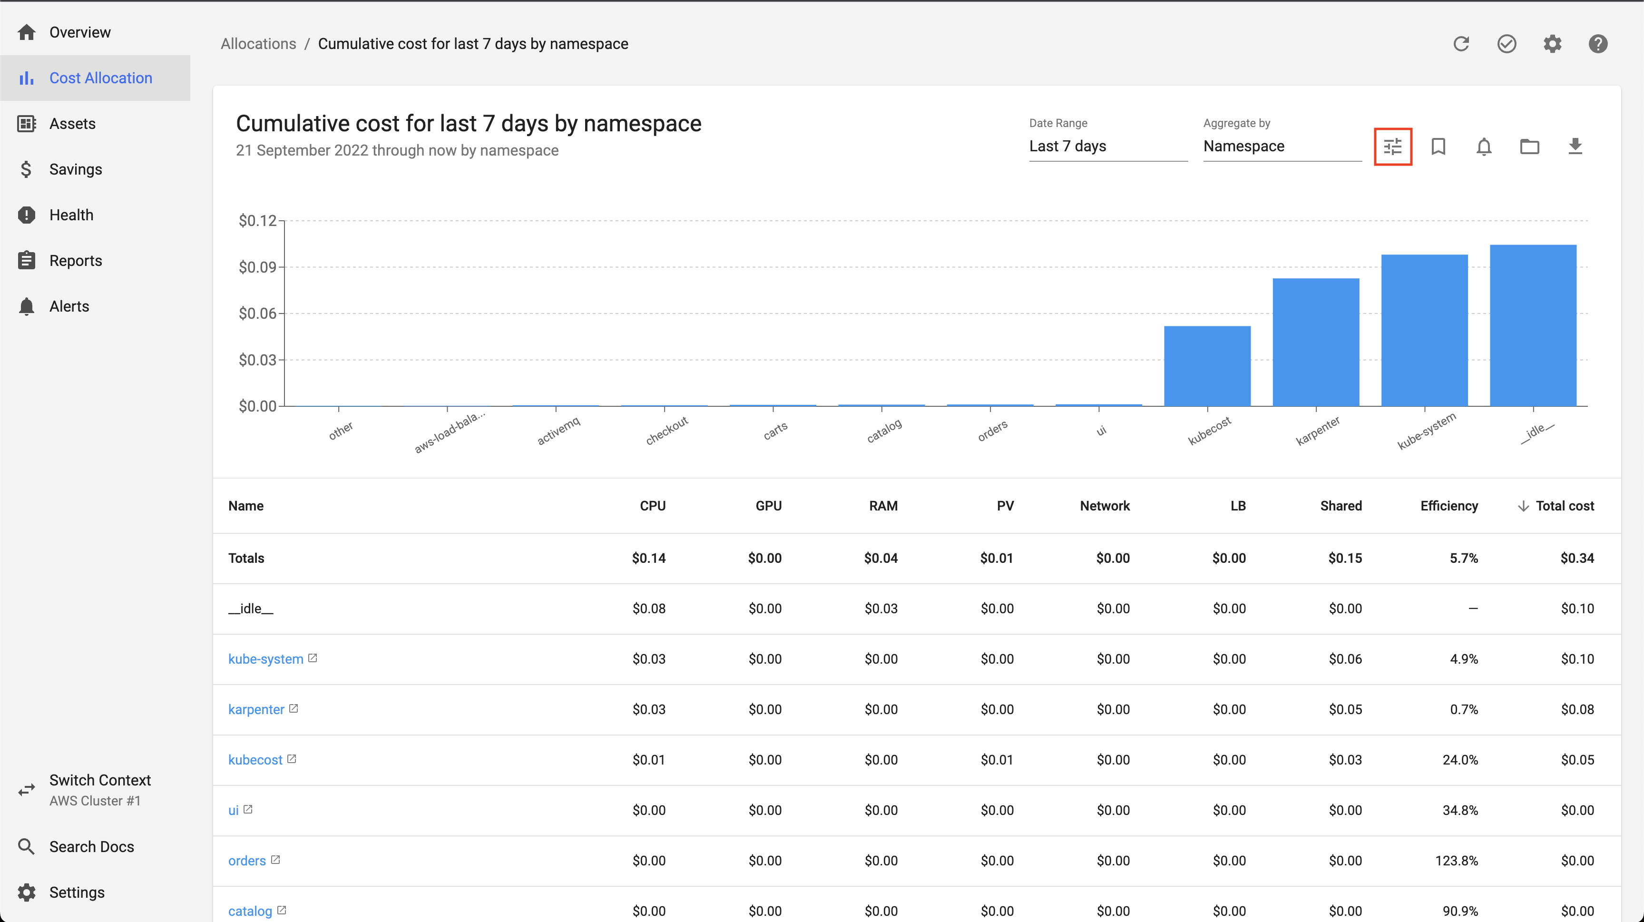This screenshot has height=922, width=1644.
Task: Open saved reports folder icon
Action: 1529,147
